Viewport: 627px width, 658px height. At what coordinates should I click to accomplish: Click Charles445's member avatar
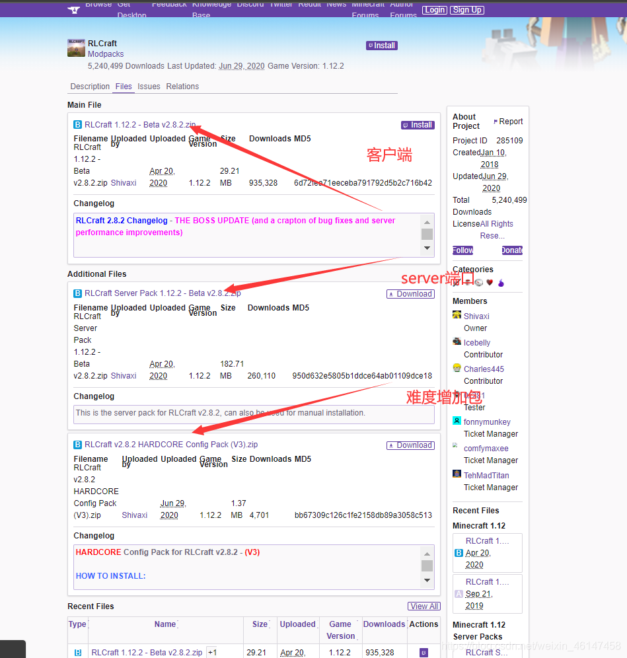(457, 368)
